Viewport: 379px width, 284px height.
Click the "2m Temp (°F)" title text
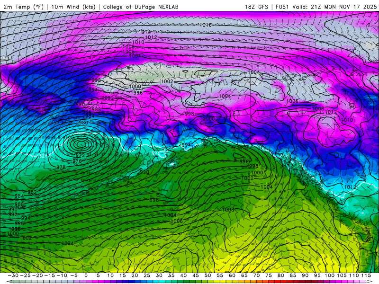coord(23,7)
